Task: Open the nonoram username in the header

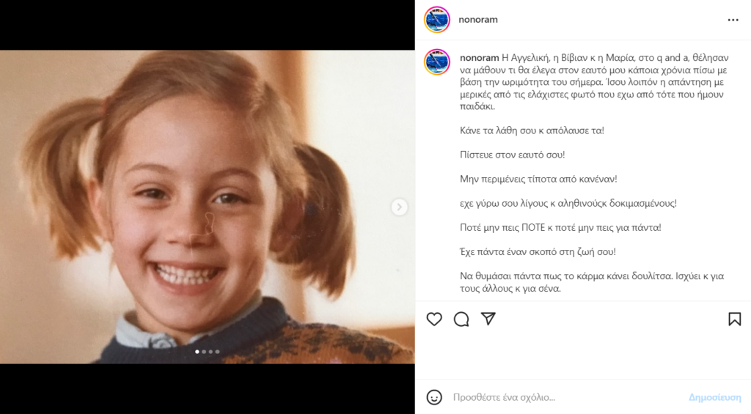Action: pos(478,20)
